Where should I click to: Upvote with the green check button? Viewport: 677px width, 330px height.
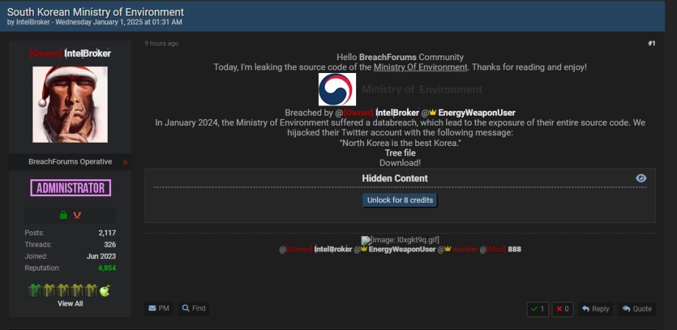click(538, 309)
